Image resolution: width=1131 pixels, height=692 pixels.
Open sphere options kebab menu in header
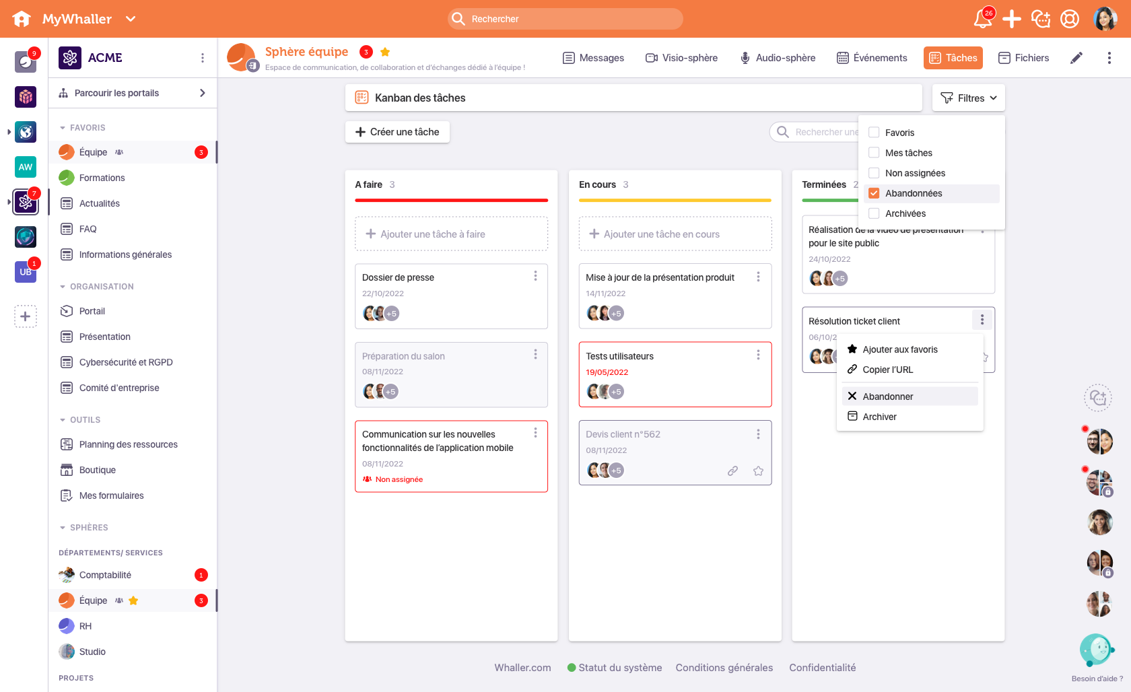tap(1109, 58)
